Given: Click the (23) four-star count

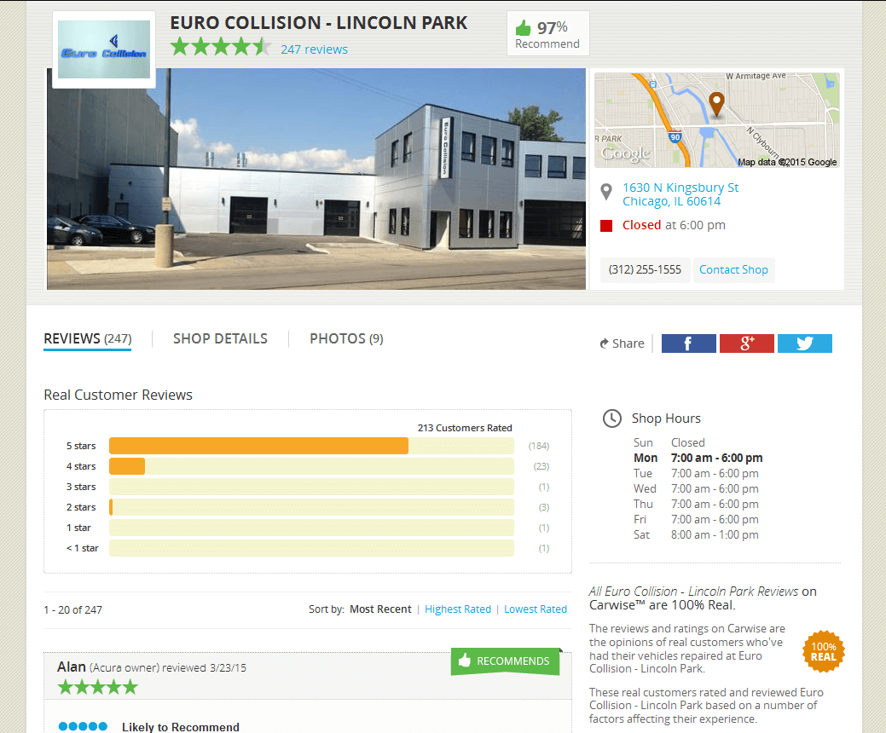Looking at the screenshot, I should click(541, 466).
